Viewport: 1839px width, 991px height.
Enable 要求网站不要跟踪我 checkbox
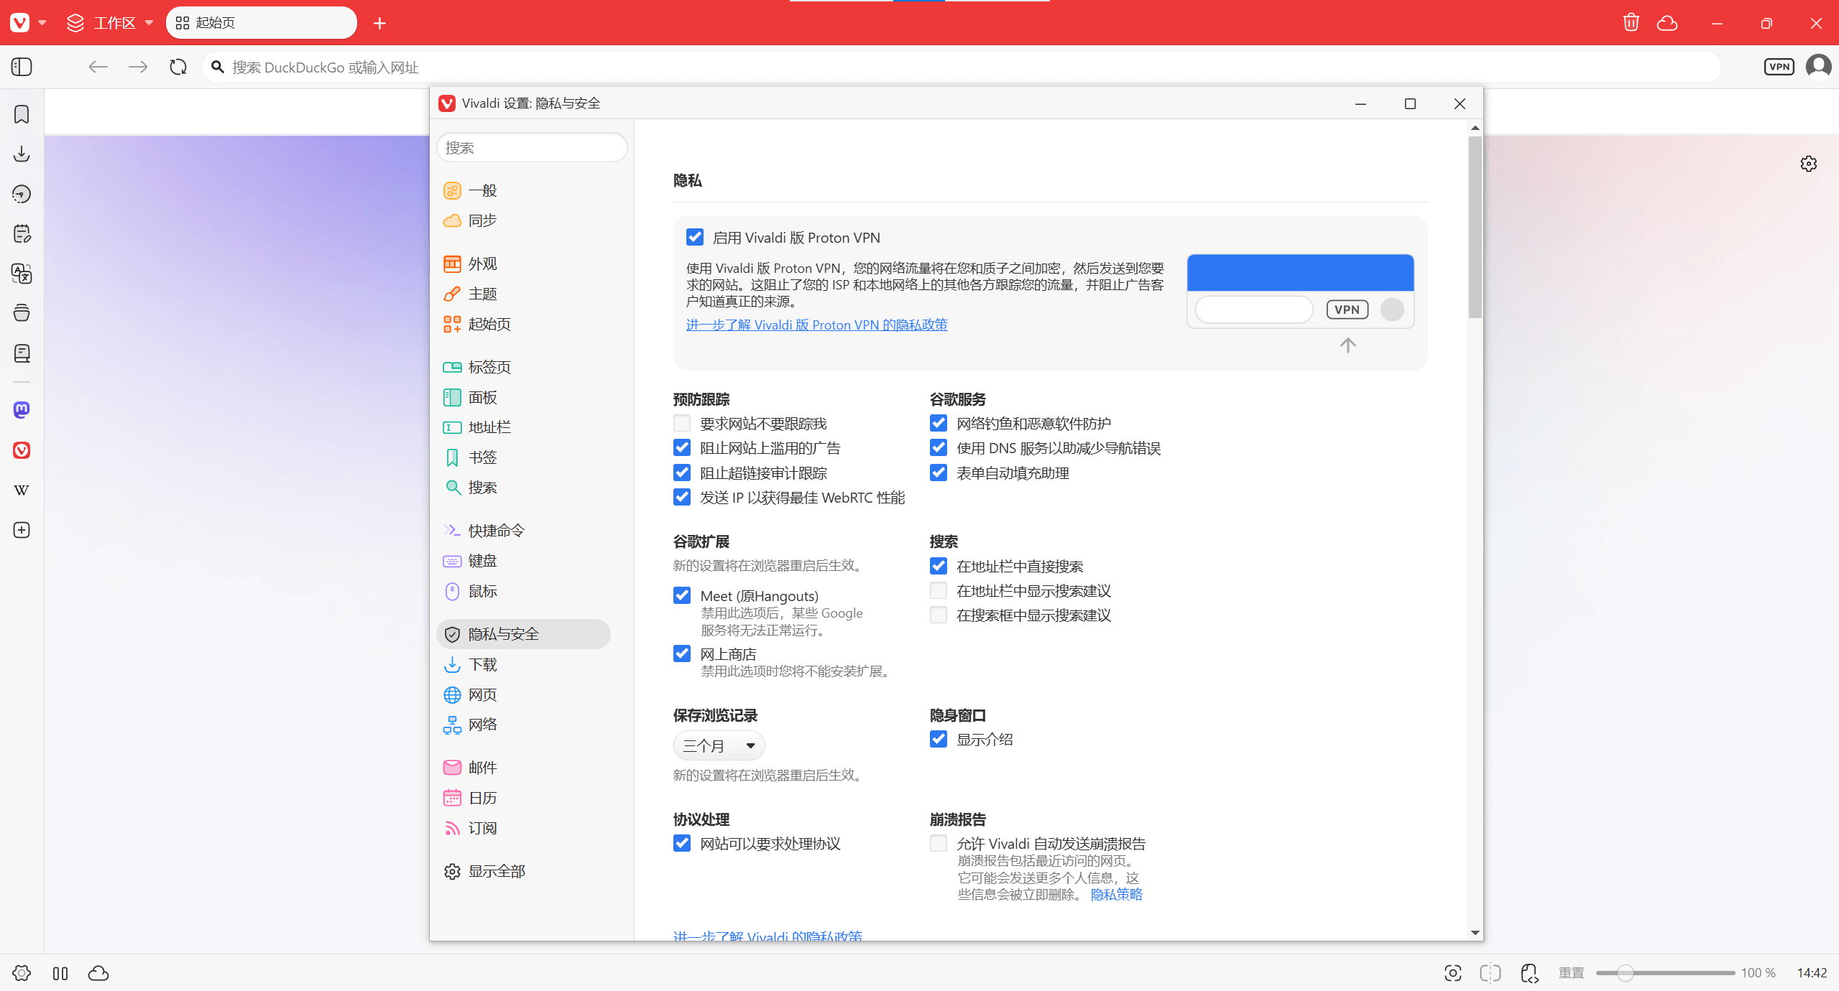(x=682, y=424)
